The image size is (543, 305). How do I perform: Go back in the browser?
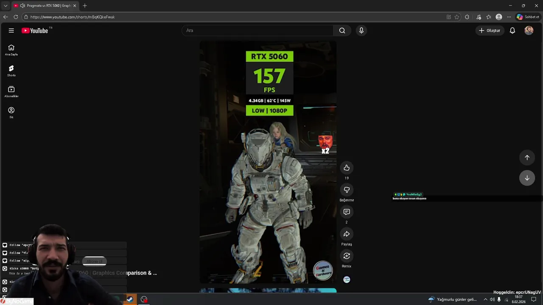pyautogui.click(x=6, y=17)
